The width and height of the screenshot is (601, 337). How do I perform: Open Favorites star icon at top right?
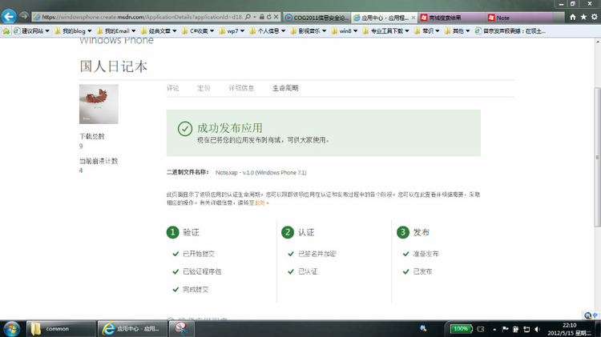[583, 18]
